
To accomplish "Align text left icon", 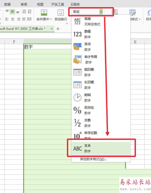I will click(x=7, y=19).
